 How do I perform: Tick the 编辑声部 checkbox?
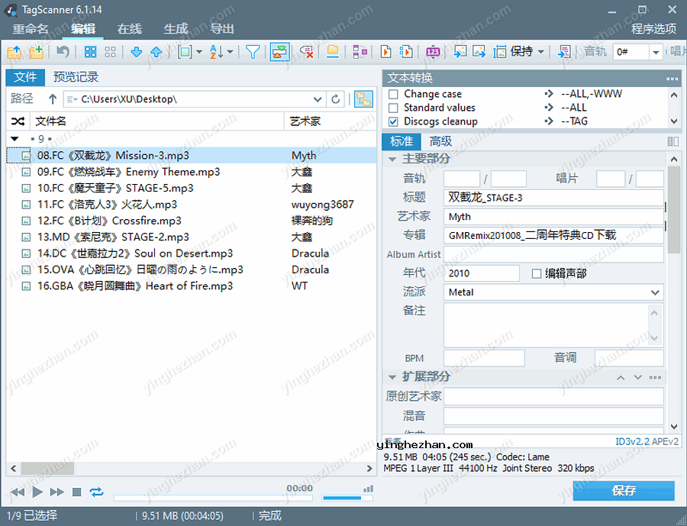(x=537, y=273)
